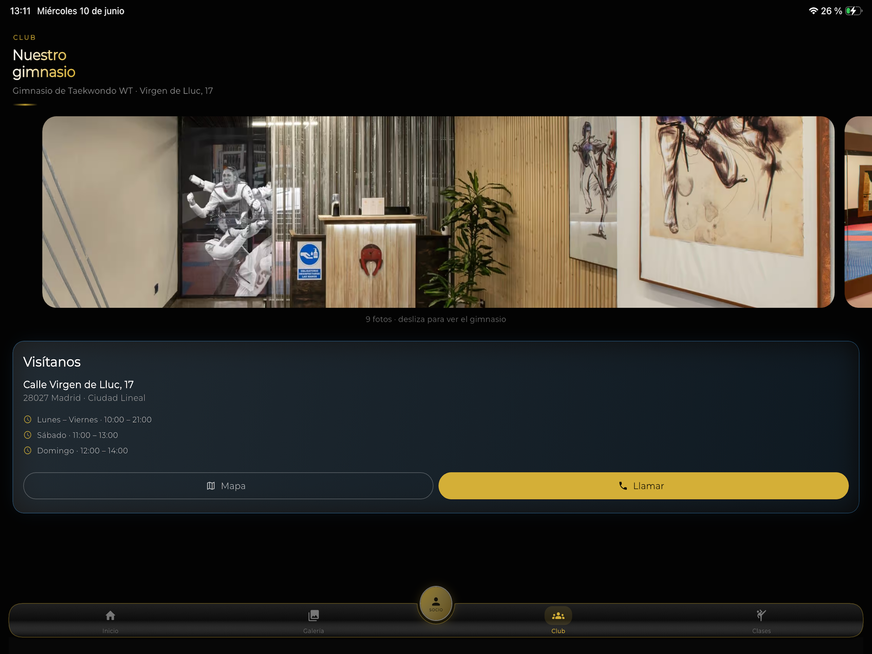
Task: Click the phone icon in Llamar button
Action: click(623, 486)
